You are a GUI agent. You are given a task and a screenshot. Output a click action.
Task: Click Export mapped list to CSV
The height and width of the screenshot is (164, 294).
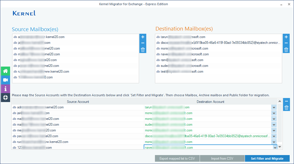click(x=177, y=159)
